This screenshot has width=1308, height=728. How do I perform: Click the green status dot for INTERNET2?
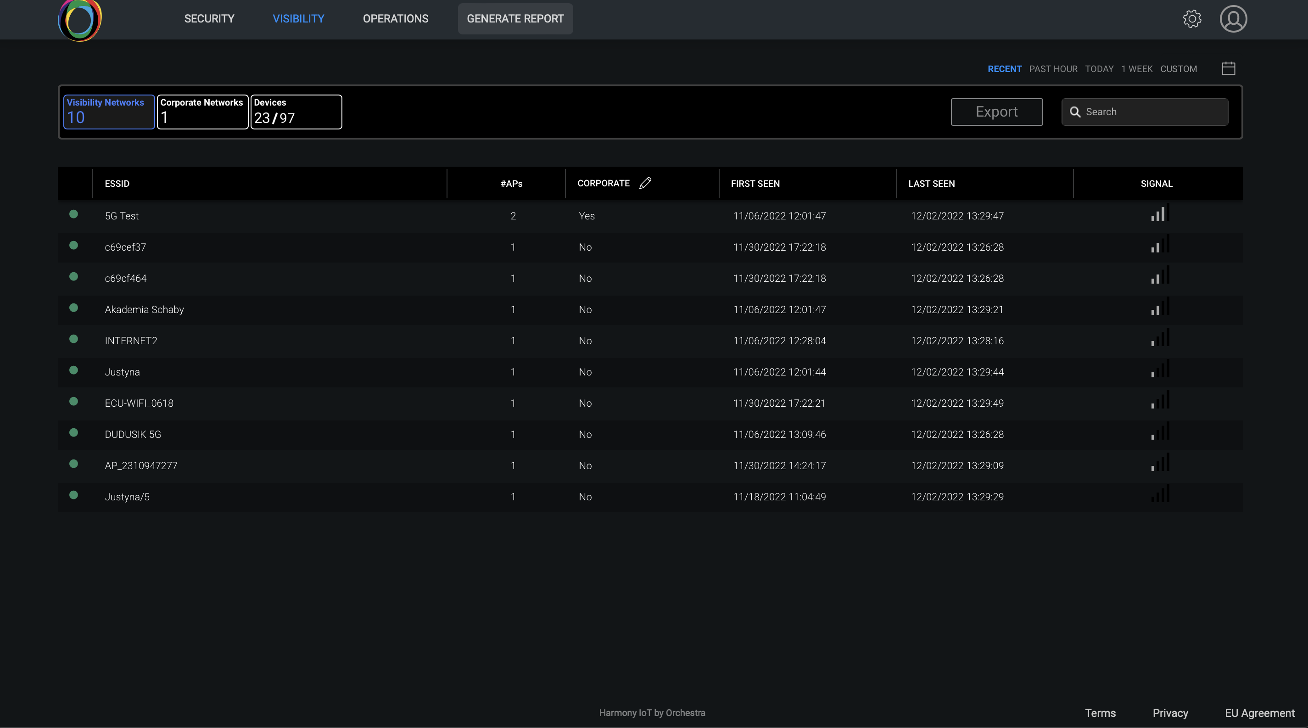(x=73, y=339)
